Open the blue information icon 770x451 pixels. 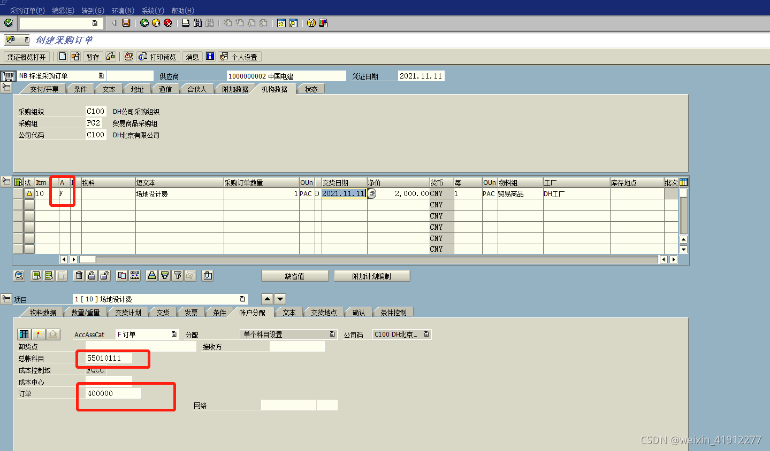pyautogui.click(x=210, y=57)
